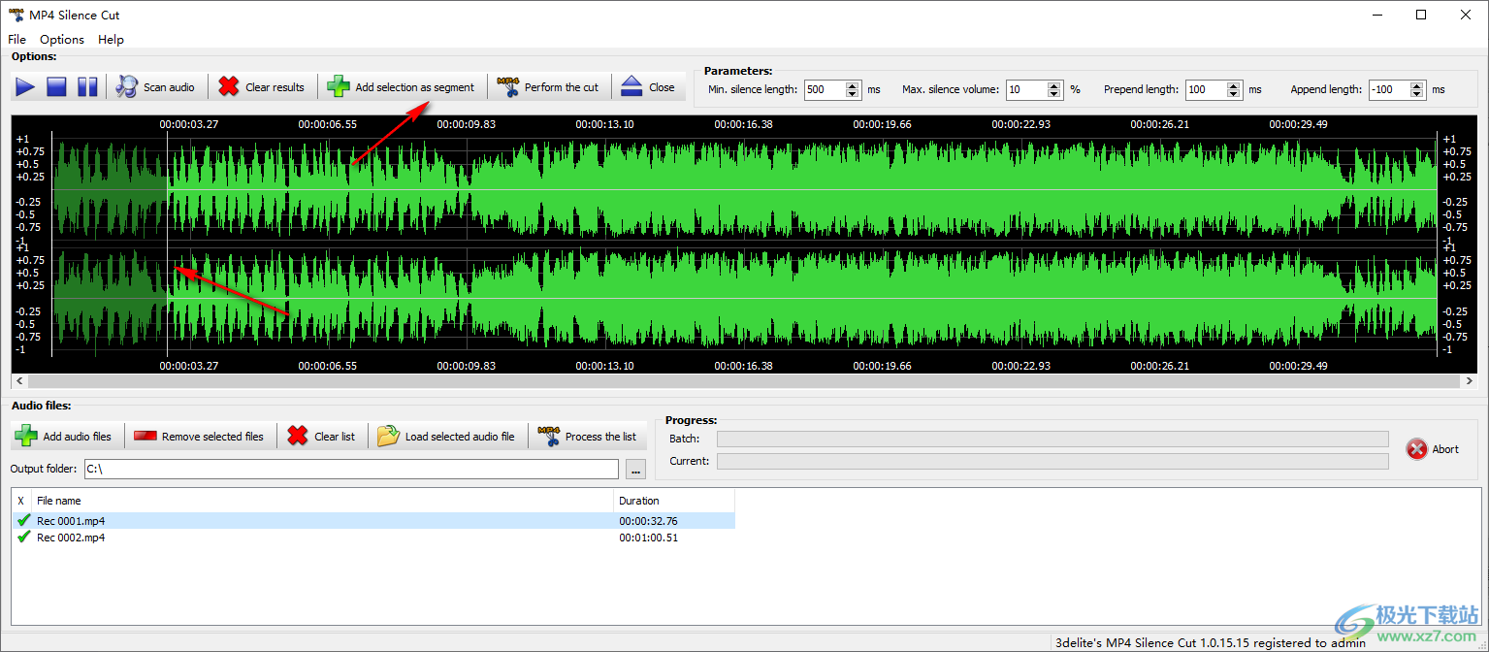Viewport: 1489px width, 652px height.
Task: Perform the cut on the MP4
Action: point(548,87)
